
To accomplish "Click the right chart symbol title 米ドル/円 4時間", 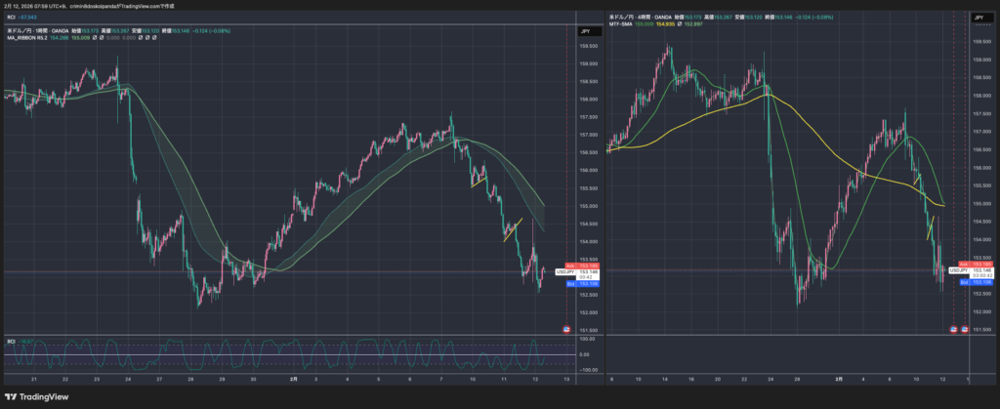I will point(630,17).
